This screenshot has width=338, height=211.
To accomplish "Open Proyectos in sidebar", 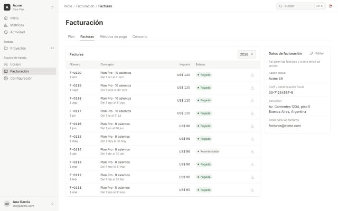I will coord(29,48).
